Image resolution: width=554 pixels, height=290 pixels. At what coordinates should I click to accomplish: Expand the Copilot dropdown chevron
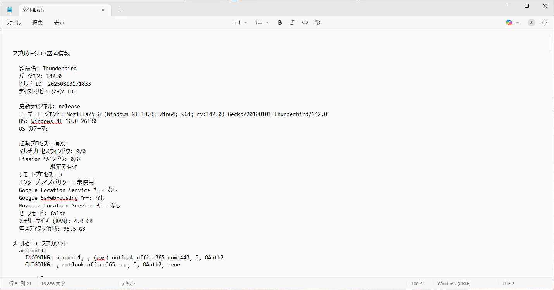tap(518, 22)
